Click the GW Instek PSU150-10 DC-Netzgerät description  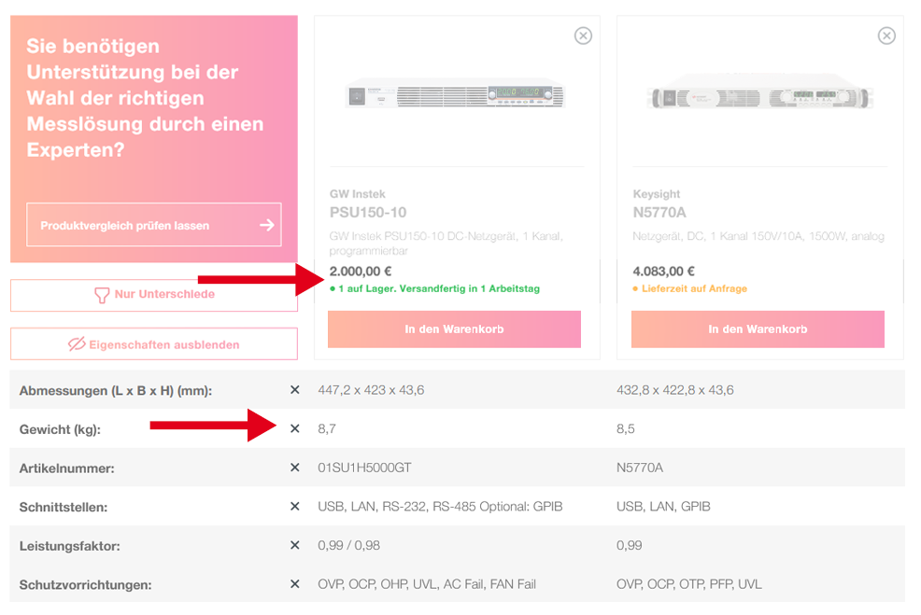446,244
